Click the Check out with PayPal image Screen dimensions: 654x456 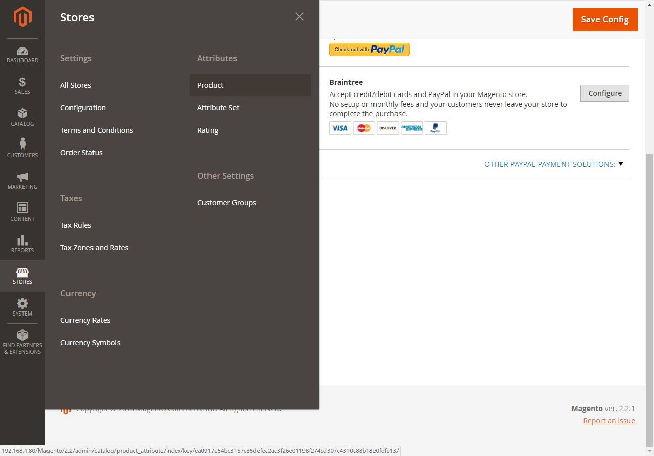[369, 50]
